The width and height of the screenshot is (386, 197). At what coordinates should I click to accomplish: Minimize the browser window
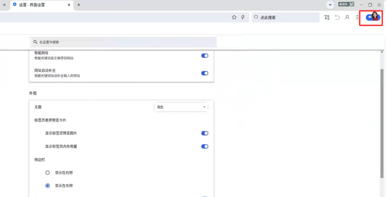point(362,5)
